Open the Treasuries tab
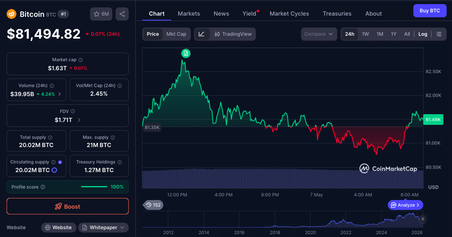This screenshot has width=452, height=237. click(337, 14)
